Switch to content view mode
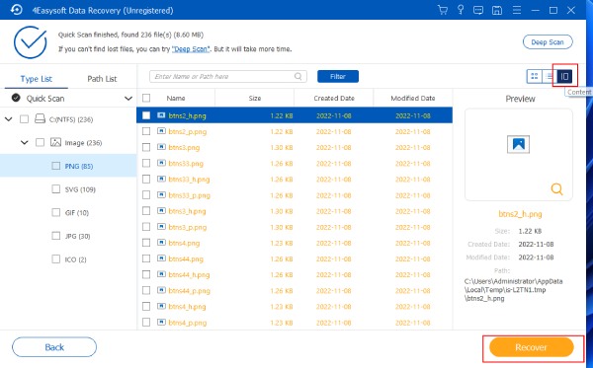Viewport: 593px width, 368px height. pos(564,77)
